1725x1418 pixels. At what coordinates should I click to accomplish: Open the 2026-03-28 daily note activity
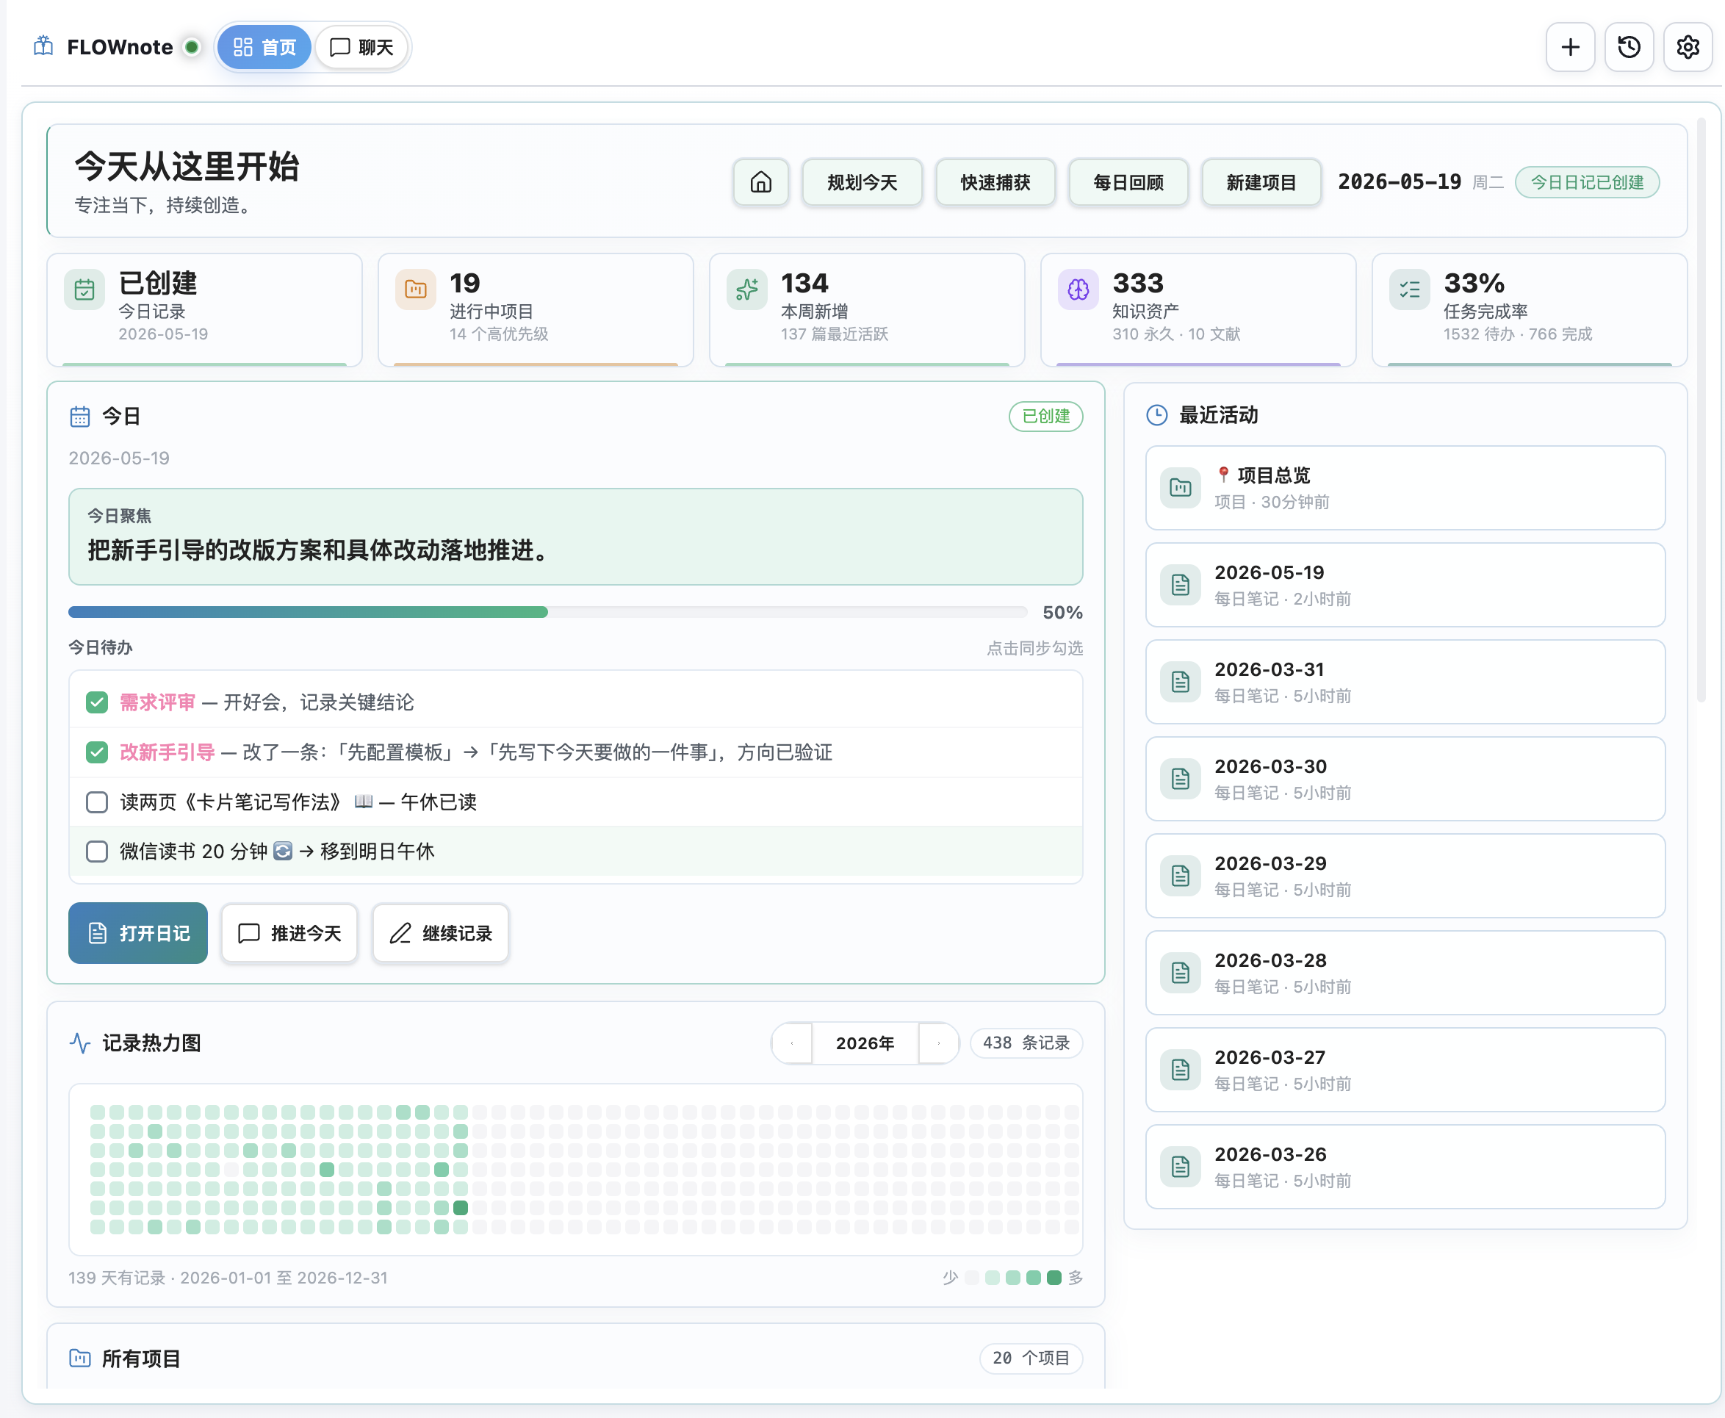point(1405,973)
